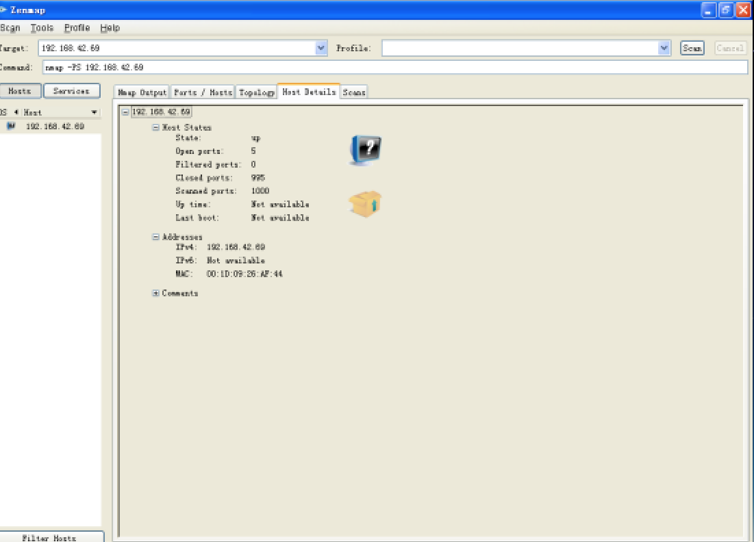Open the Profile dropdown arrow
Image resolution: width=754 pixels, height=542 pixels.
click(664, 48)
